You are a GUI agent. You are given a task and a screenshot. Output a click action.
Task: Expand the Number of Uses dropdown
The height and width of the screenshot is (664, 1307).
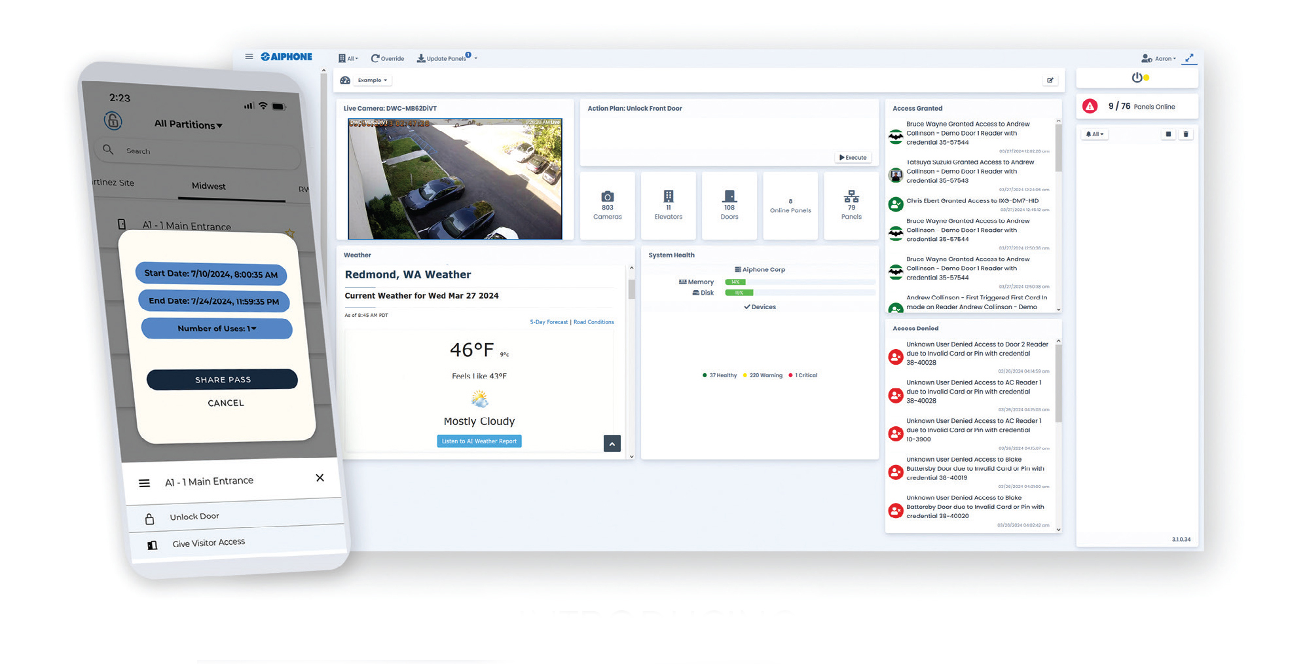point(217,329)
